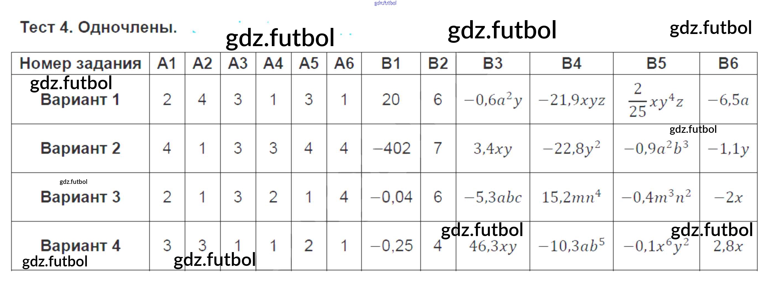This screenshot has height=283, width=771.
Task: Click the answer cell showing –0,25
Action: 391,246
